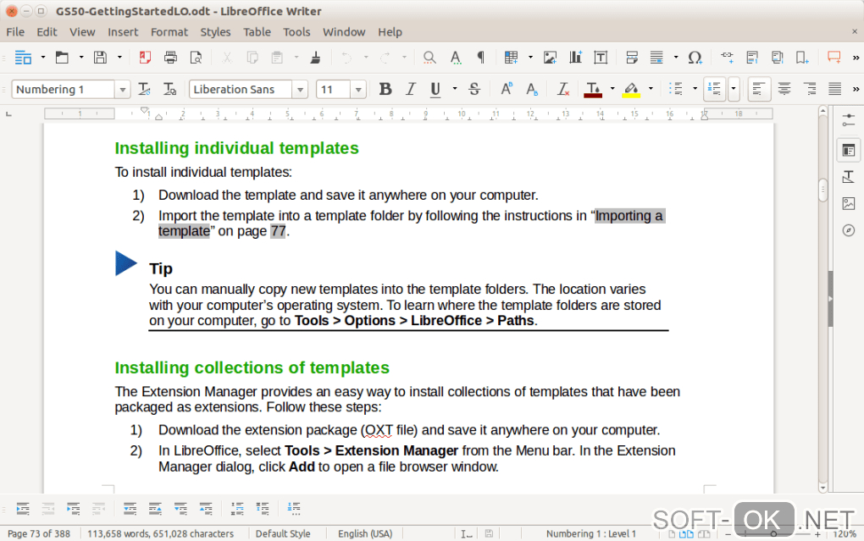Insert a chart into the document
Image resolution: width=864 pixels, height=541 pixels.
(575, 58)
